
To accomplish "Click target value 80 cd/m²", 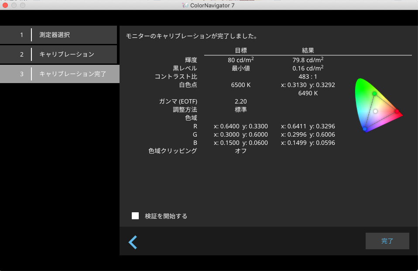I will pos(241,60).
